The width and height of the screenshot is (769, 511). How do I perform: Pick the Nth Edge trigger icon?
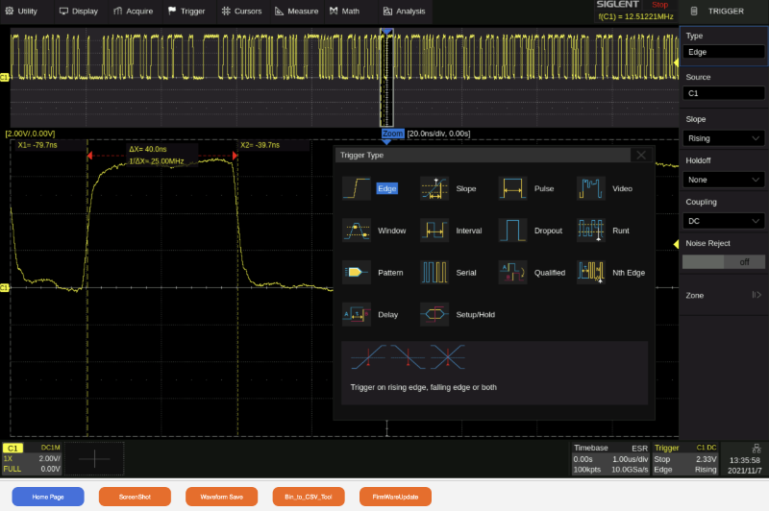590,273
